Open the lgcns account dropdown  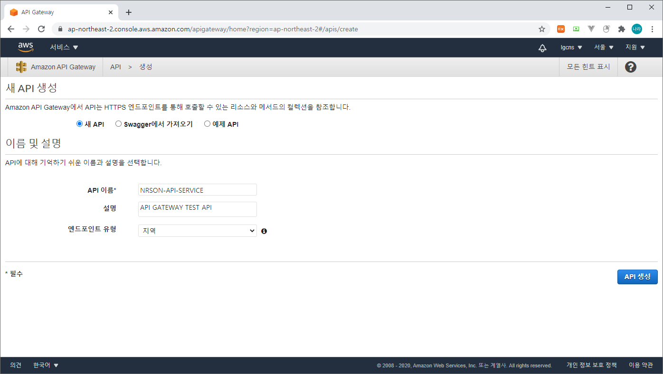571,47
